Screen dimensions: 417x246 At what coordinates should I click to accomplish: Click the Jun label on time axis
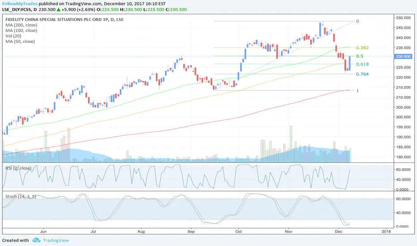click(x=43, y=231)
